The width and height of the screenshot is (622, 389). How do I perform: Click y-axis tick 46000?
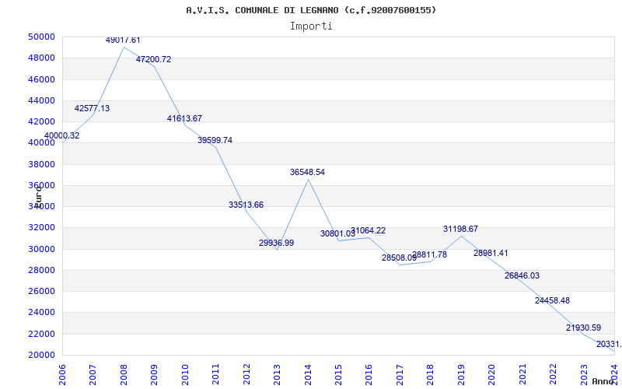[41, 79]
